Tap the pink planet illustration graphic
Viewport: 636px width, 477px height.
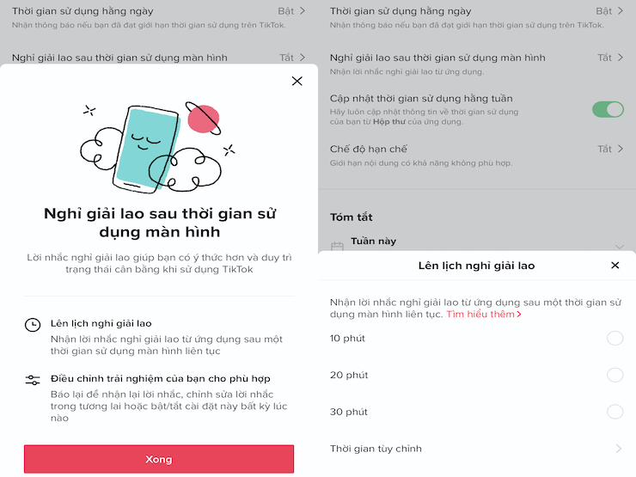(203, 119)
